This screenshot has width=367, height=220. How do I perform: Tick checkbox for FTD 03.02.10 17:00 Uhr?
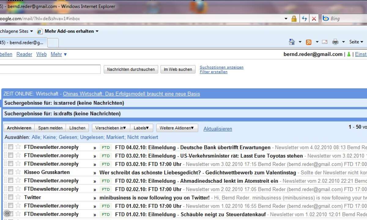pos(11,163)
